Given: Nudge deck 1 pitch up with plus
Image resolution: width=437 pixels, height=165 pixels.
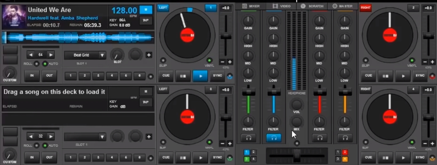Looking at the screenshot, I should click(x=230, y=62).
